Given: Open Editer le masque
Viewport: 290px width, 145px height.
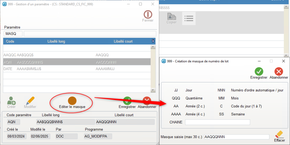Looking at the screenshot, I should pyautogui.click(x=72, y=101).
